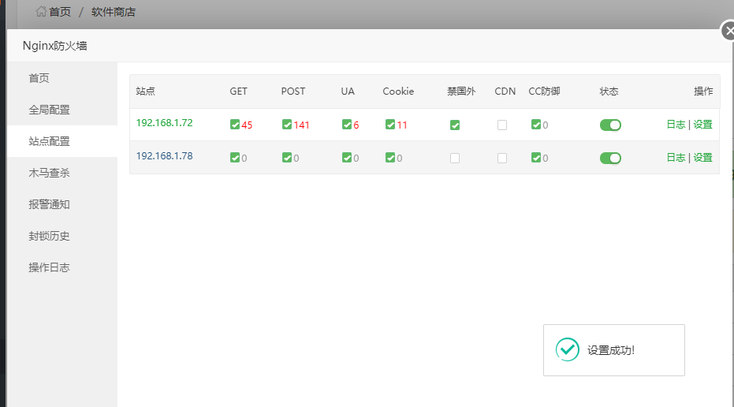Viewport: 734px width, 407px height.
Task: Click the green success checkmark icon
Action: pos(567,349)
